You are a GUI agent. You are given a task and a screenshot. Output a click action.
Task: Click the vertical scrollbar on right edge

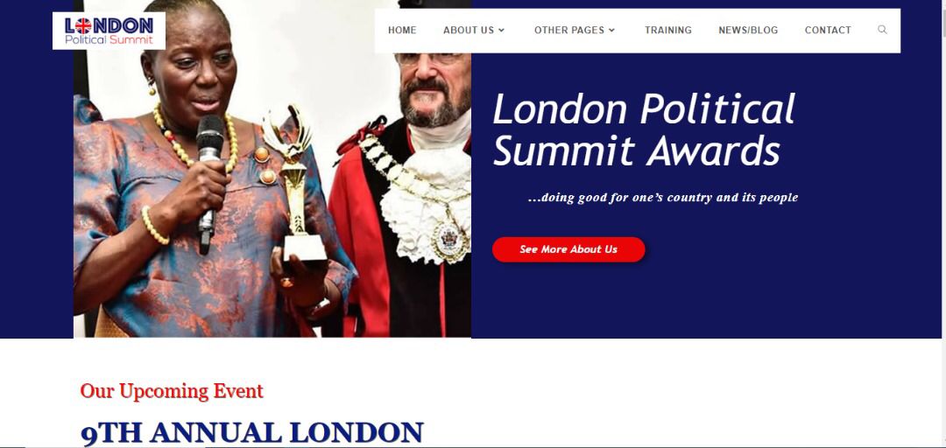click(943, 224)
